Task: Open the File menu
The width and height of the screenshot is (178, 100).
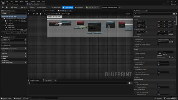Action: pos(8,1)
